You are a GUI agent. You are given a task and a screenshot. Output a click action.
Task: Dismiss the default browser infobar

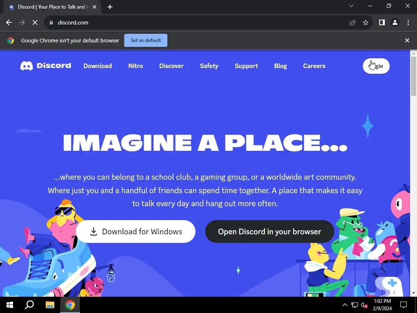(407, 40)
